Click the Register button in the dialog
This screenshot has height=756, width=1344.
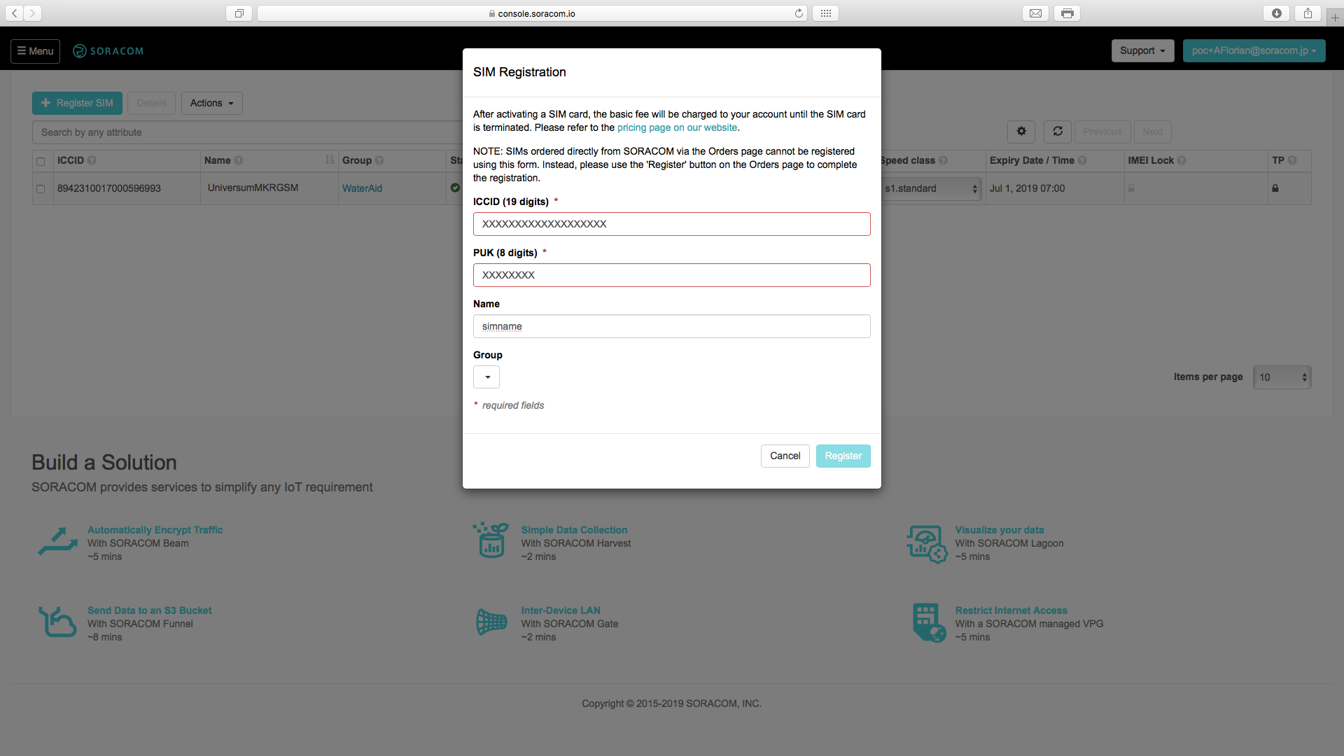pos(843,456)
